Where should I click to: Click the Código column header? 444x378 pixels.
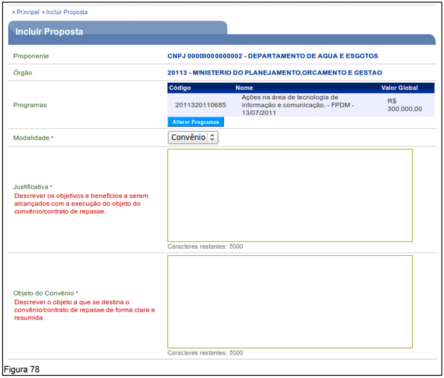[180, 88]
